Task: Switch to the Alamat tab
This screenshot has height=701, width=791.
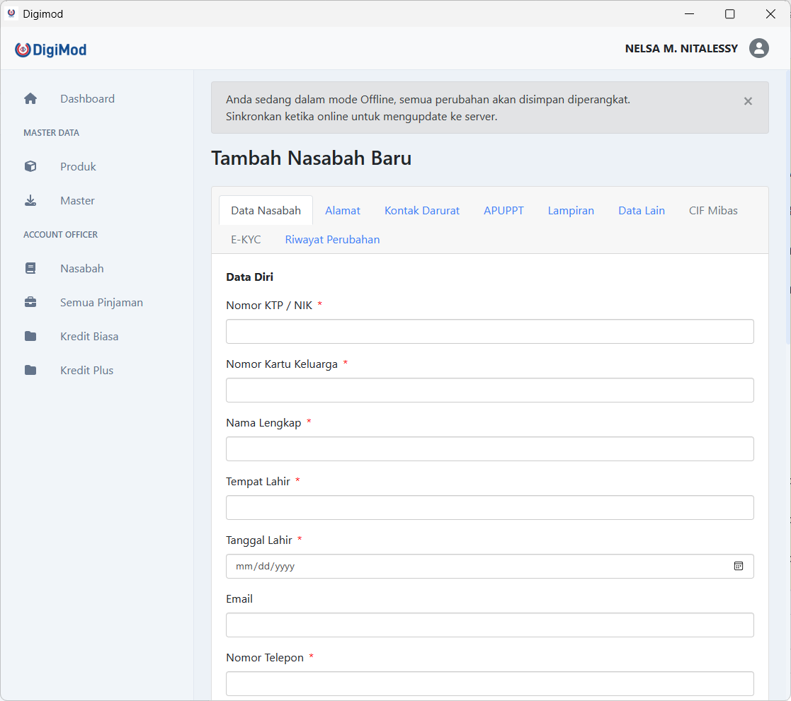Action: (343, 211)
